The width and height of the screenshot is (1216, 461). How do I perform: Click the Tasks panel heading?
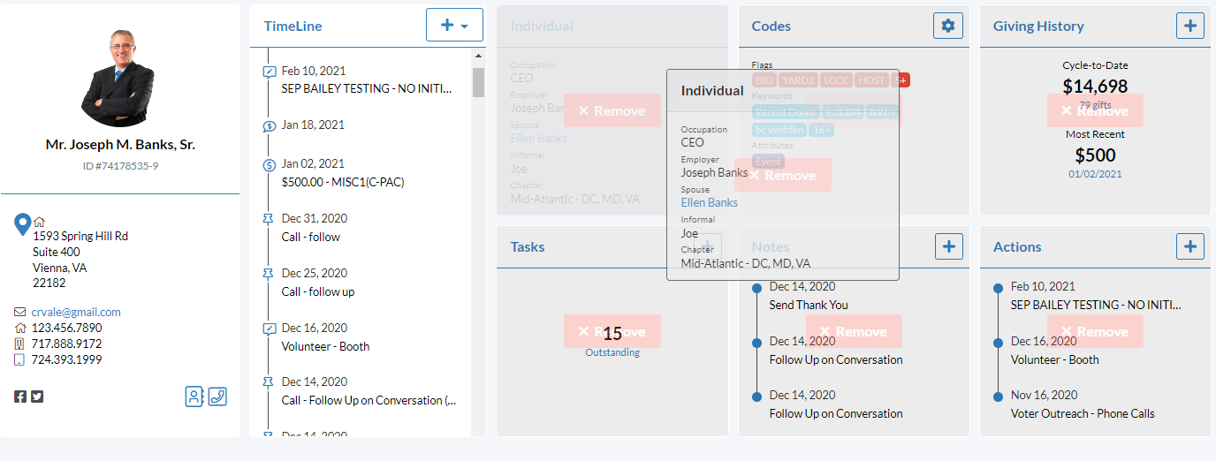click(528, 246)
